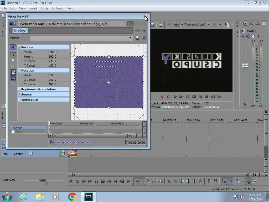Toggle the Master fader channel lock

click(245, 105)
